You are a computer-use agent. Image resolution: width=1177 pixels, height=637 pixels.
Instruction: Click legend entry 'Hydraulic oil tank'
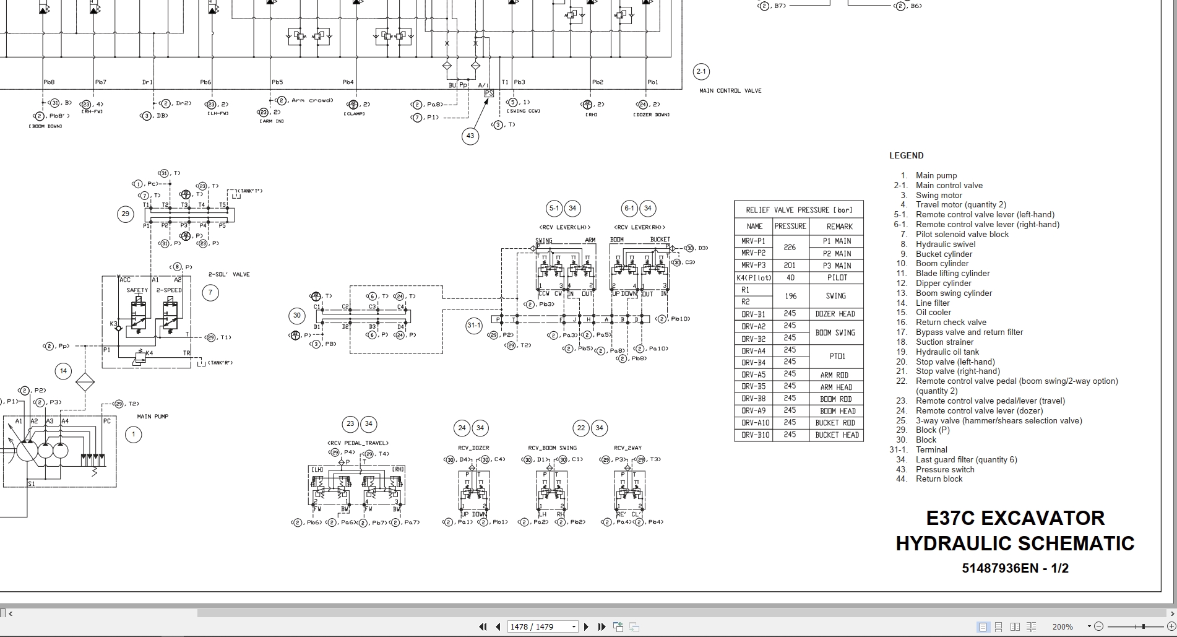pyautogui.click(x=947, y=352)
